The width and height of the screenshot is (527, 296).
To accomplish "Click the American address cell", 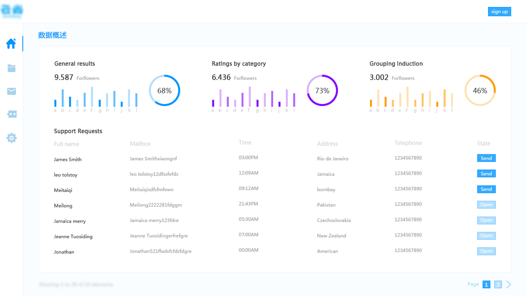I will coord(327,252).
